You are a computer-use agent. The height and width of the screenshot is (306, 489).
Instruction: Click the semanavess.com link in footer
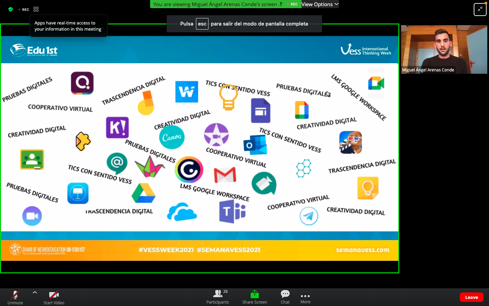tap(362, 250)
